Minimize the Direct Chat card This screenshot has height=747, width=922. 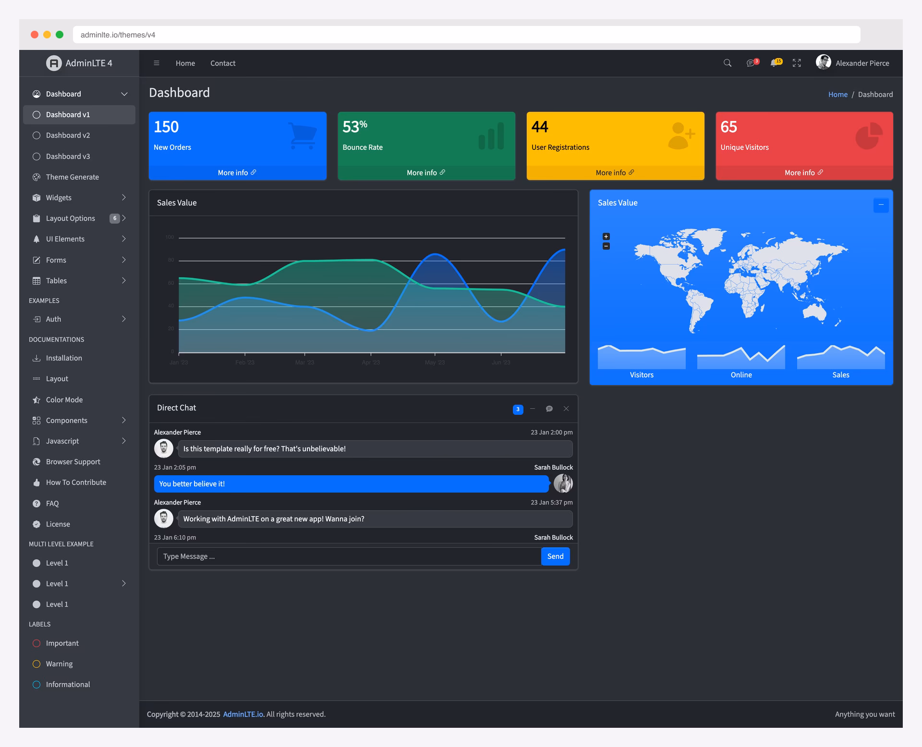tap(533, 409)
